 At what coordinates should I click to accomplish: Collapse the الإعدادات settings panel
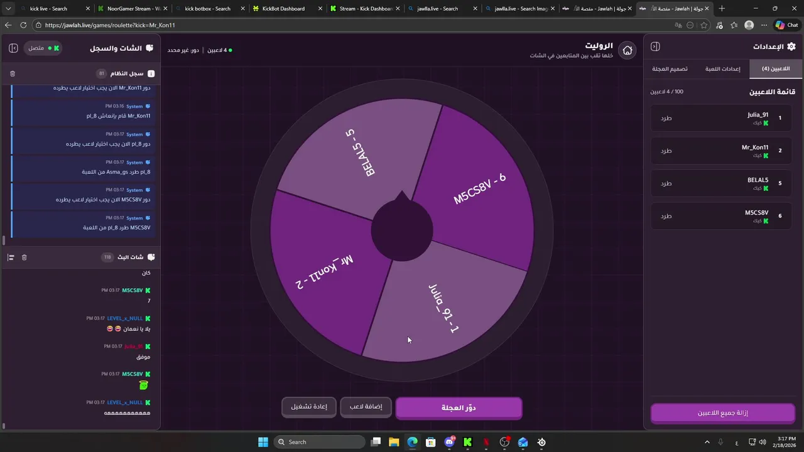pos(655,46)
